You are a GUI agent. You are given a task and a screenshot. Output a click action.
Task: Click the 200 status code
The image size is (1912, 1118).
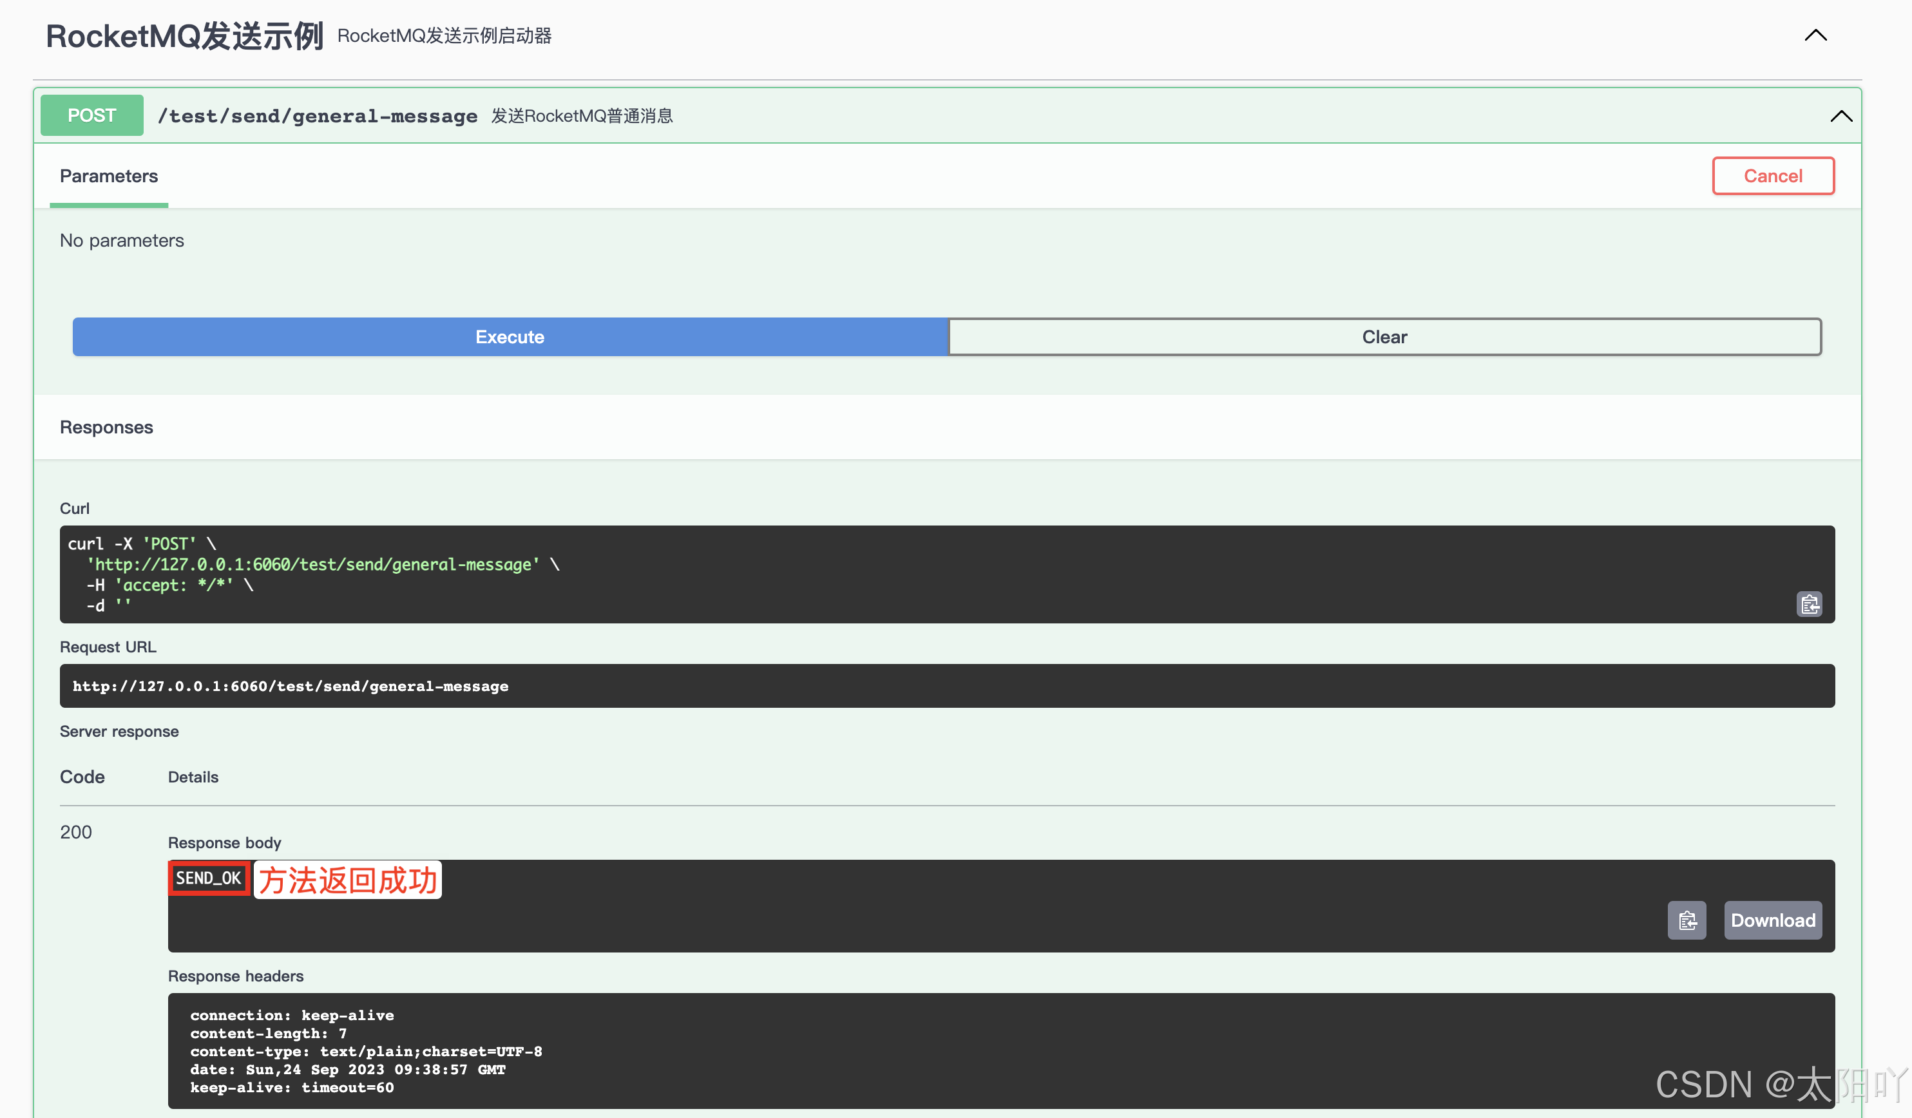(75, 831)
